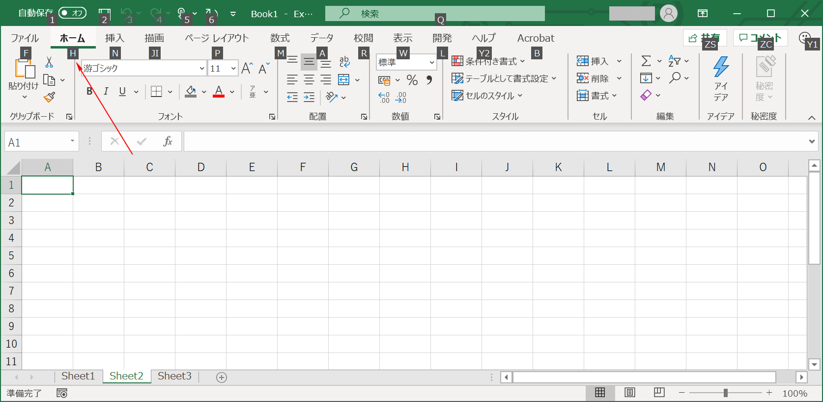Click the add new sheet plus icon
823x402 pixels.
[x=222, y=377]
